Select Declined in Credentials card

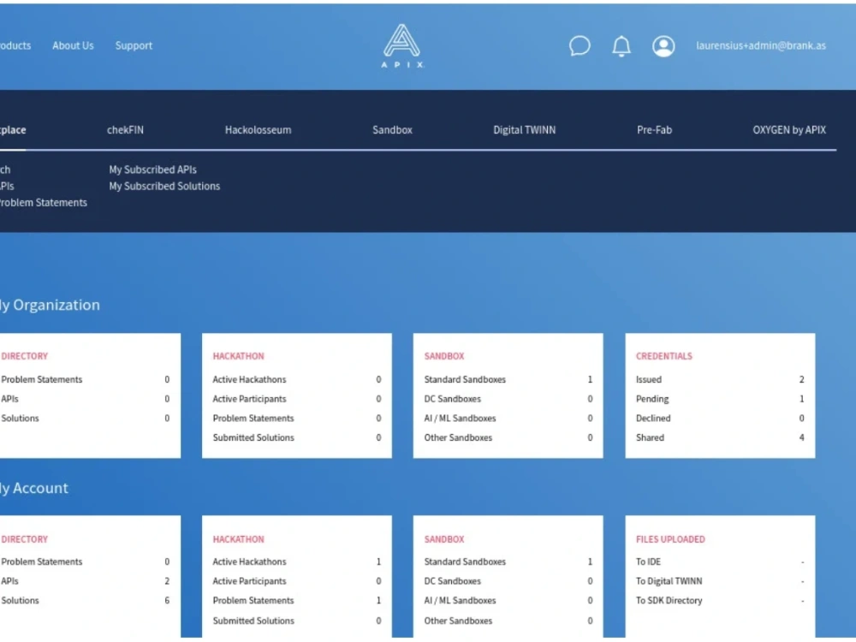click(720, 419)
